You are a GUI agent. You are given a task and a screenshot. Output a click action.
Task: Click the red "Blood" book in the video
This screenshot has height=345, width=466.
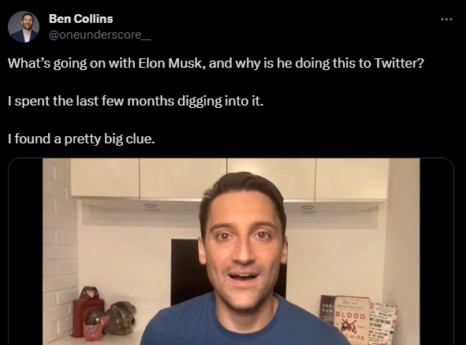click(x=350, y=321)
